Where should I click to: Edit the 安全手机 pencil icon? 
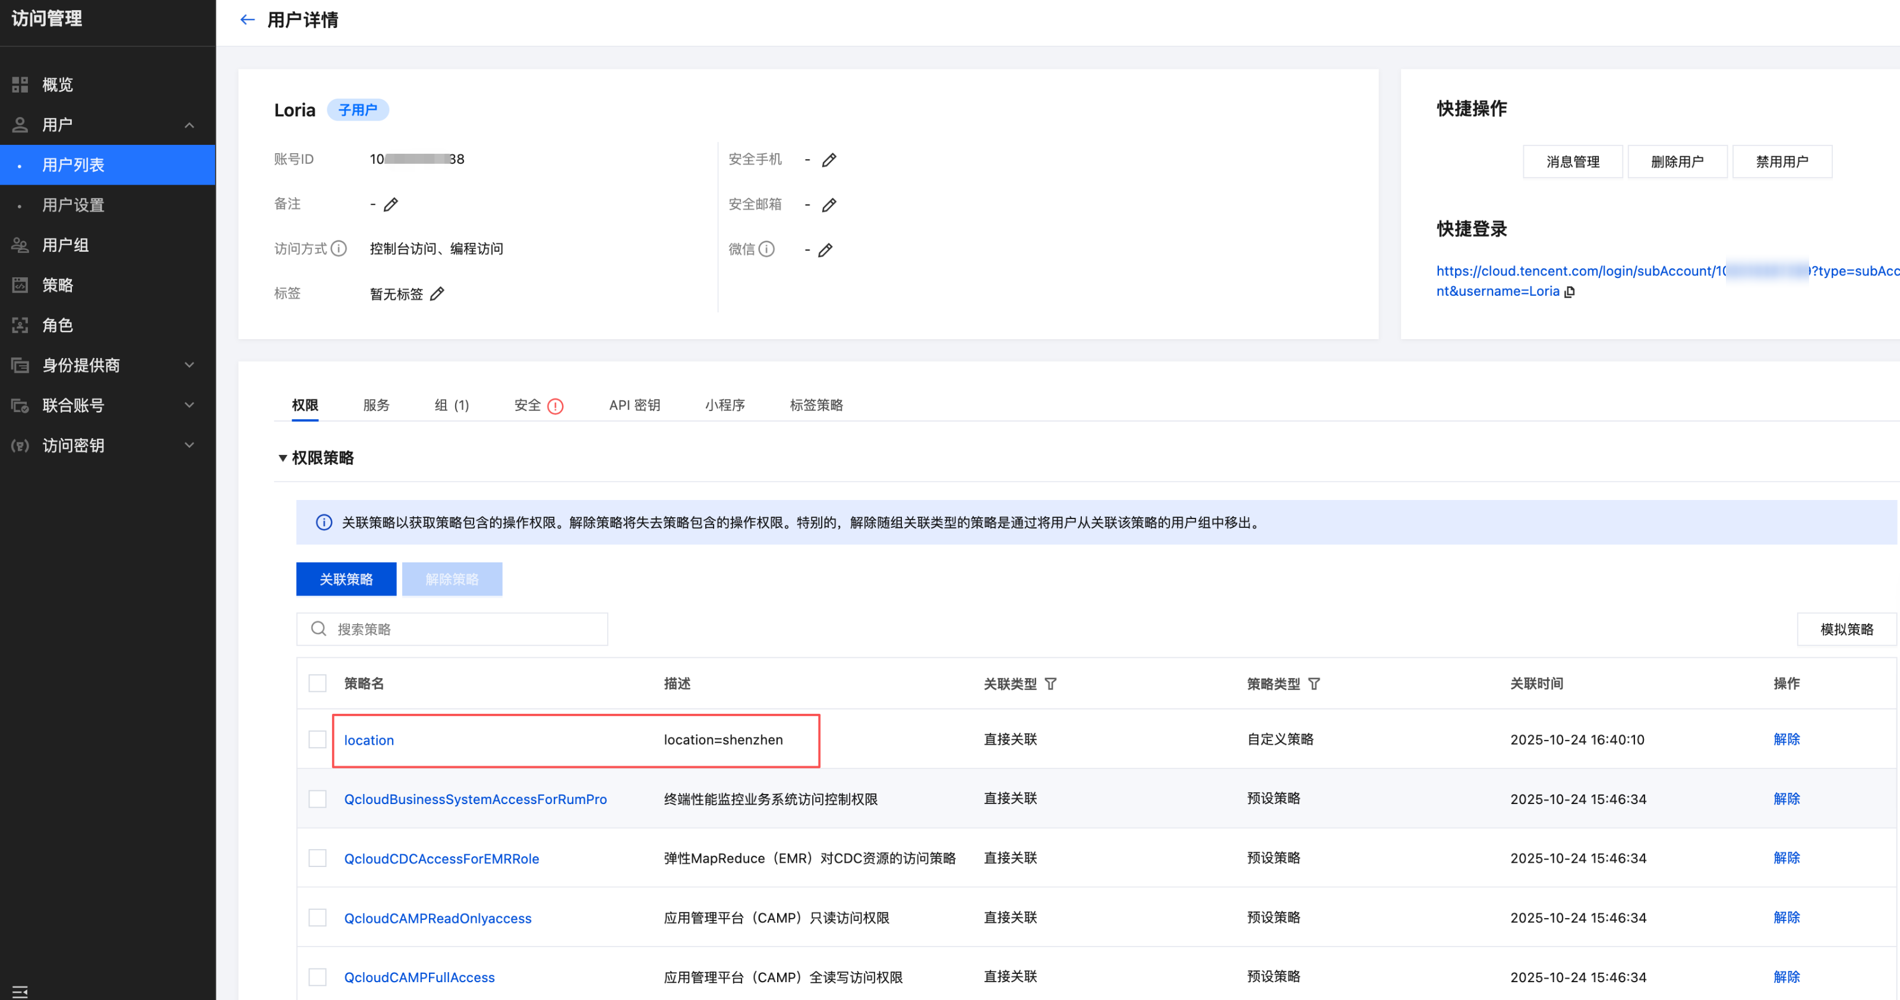click(x=828, y=160)
